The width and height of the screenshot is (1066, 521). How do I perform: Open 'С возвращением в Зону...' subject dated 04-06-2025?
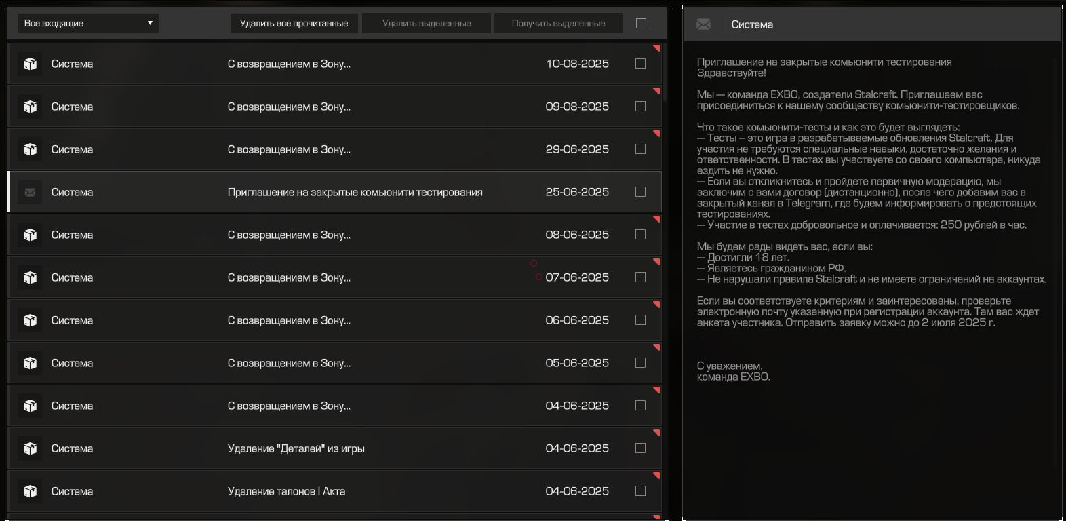click(x=289, y=406)
